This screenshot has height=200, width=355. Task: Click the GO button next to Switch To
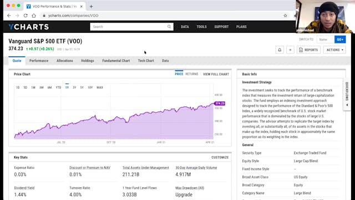click(x=340, y=39)
